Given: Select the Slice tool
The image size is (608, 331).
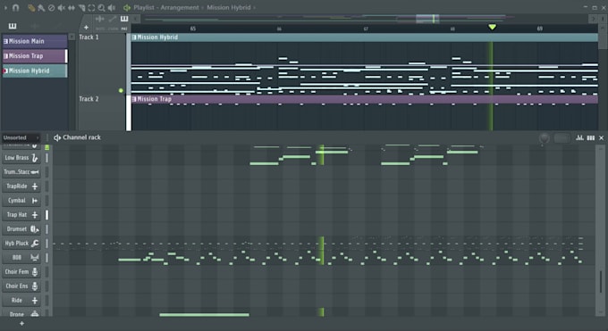Looking at the screenshot, I should (81, 7).
